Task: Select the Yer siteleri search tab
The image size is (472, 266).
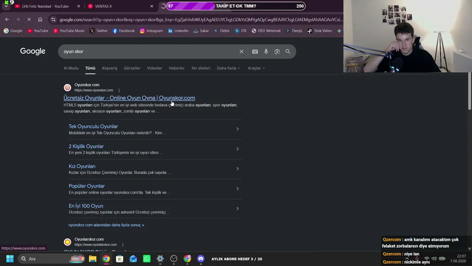Action: tap(201, 68)
